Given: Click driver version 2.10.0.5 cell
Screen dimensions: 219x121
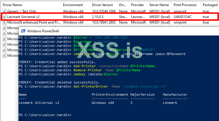Looking at the screenshot, I should [98, 17].
